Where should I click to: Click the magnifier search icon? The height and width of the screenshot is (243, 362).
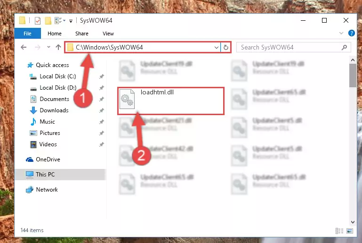(344, 48)
